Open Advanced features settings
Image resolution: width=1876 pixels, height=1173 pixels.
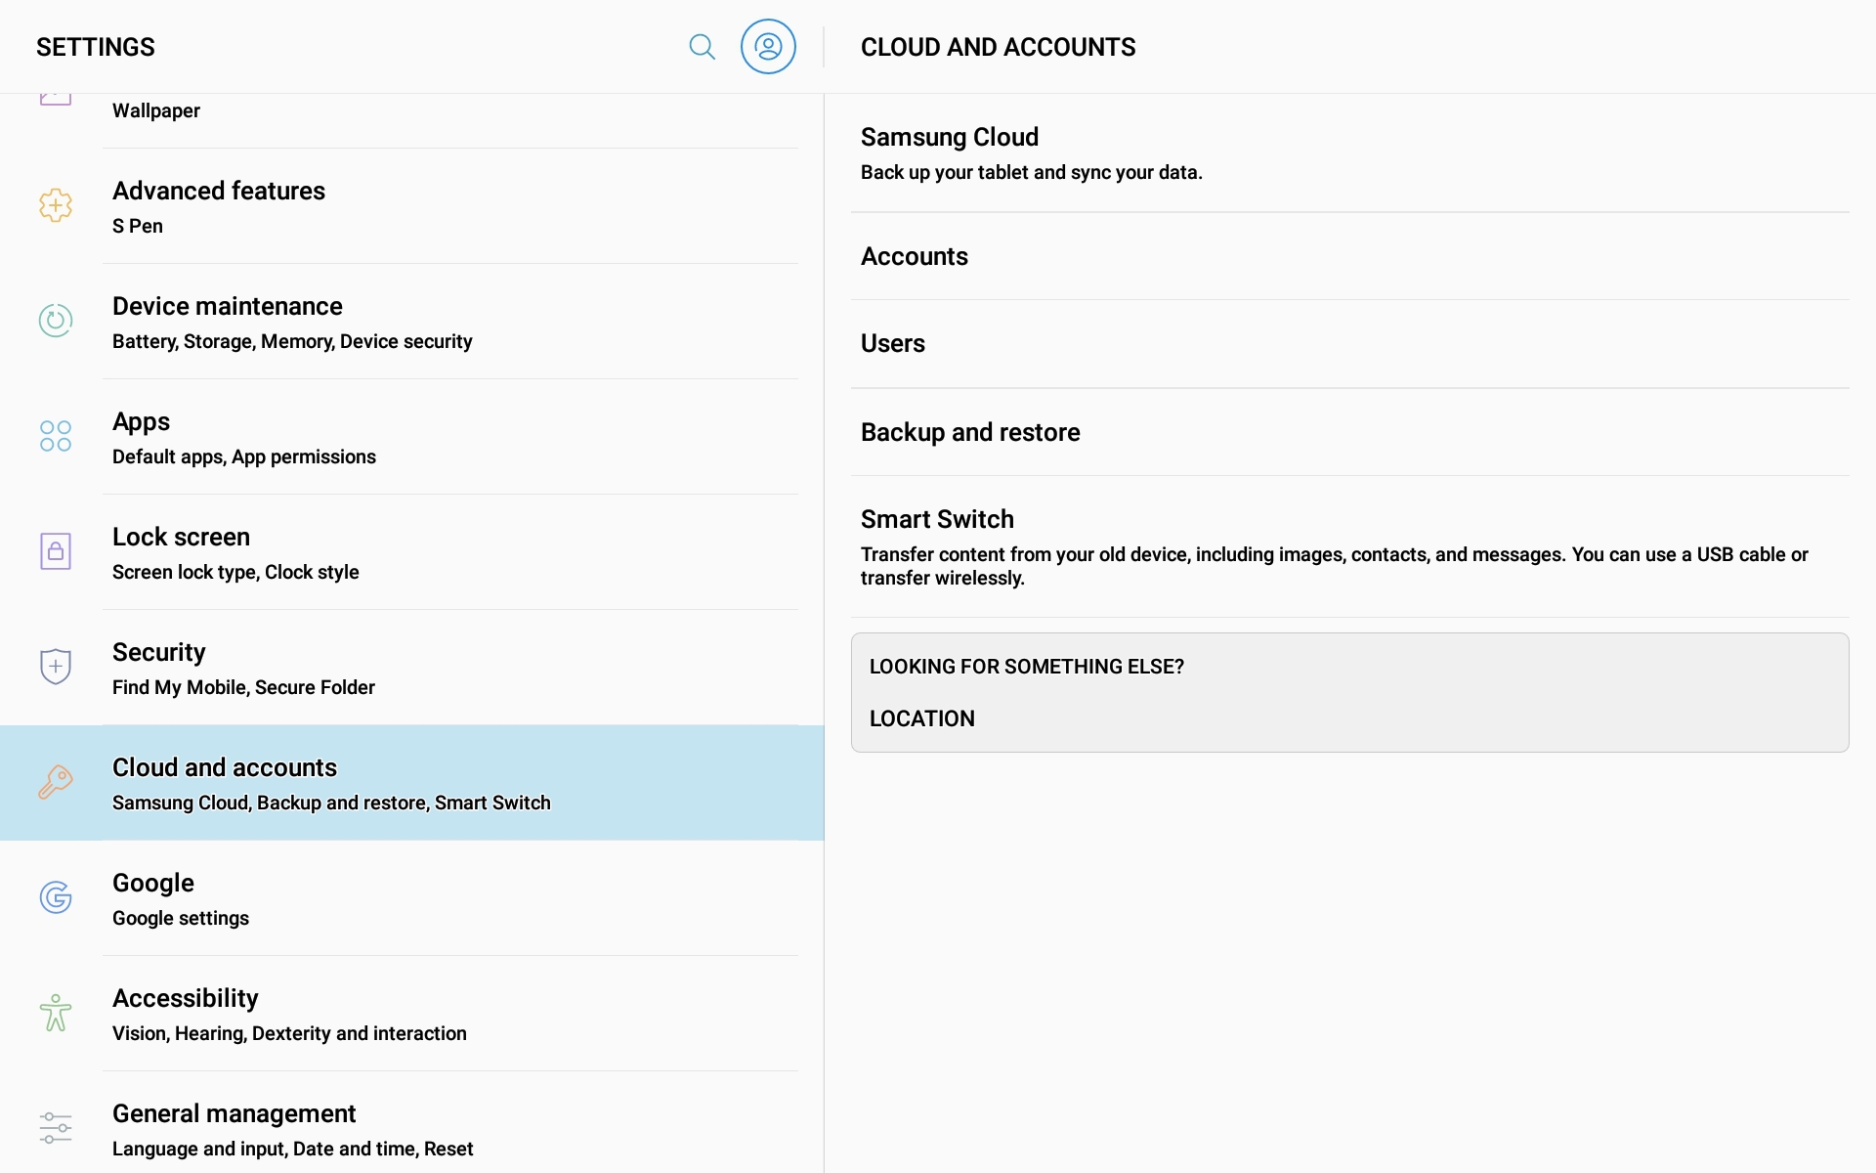click(412, 206)
